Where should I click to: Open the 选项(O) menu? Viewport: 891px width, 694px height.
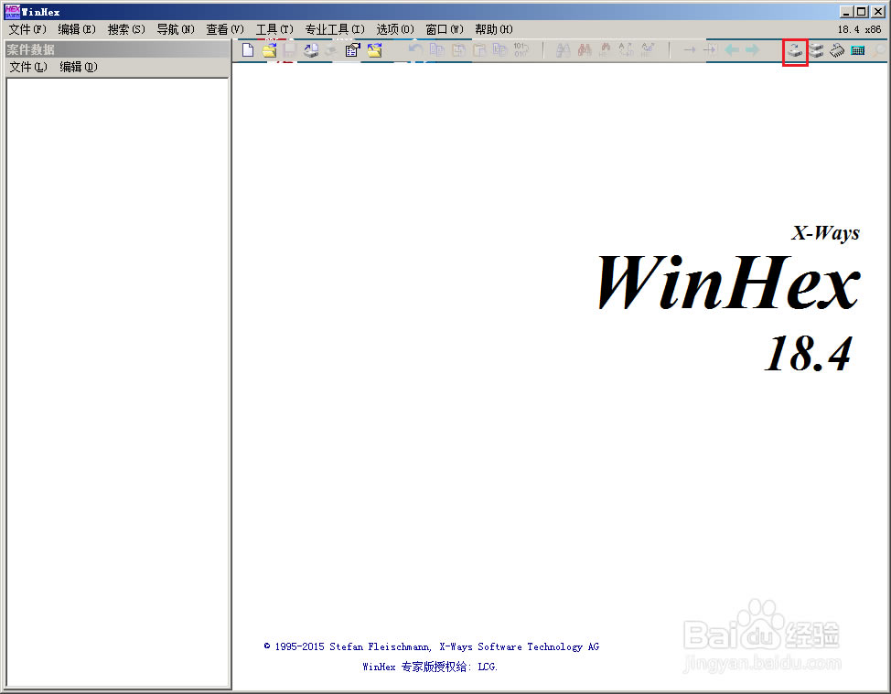(x=395, y=29)
